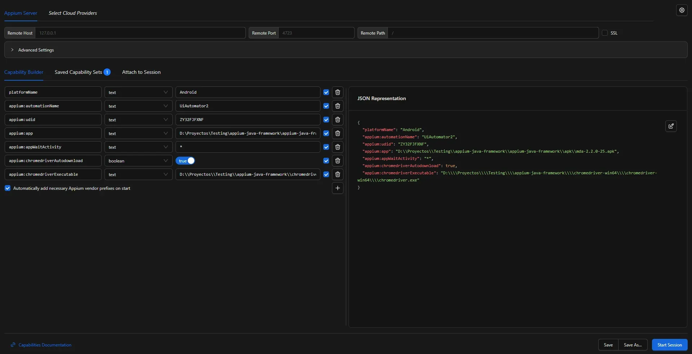Select the Capability Builder tab
The image size is (692, 354).
[x=24, y=72]
